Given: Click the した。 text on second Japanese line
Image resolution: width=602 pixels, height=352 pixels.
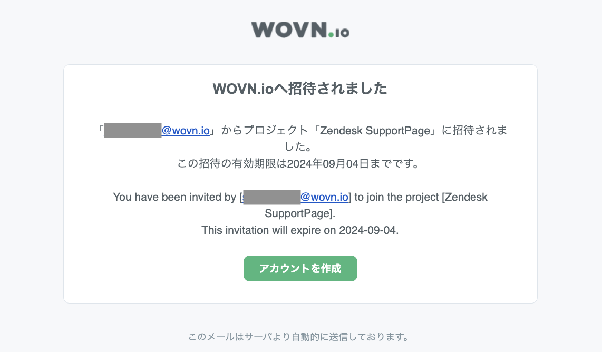Looking at the screenshot, I should 300,147.
